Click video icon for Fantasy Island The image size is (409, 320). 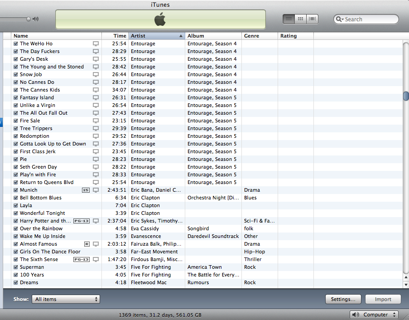coord(96,97)
